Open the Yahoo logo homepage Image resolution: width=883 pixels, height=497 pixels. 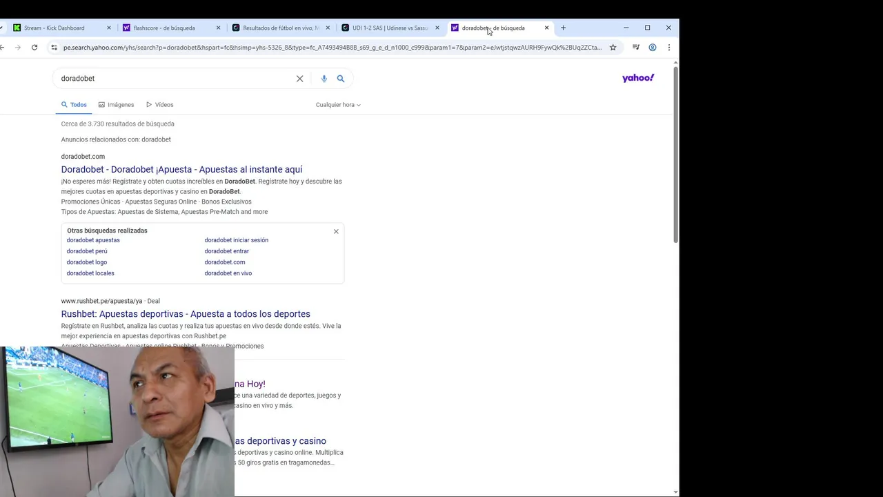click(x=637, y=78)
